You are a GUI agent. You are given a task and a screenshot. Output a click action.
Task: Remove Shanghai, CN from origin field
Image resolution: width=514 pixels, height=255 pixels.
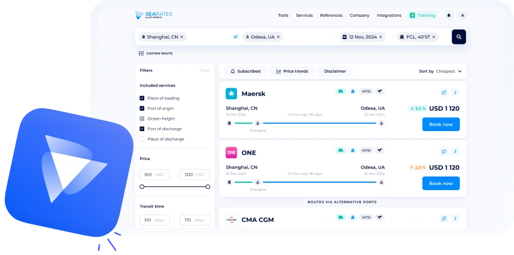tap(182, 37)
